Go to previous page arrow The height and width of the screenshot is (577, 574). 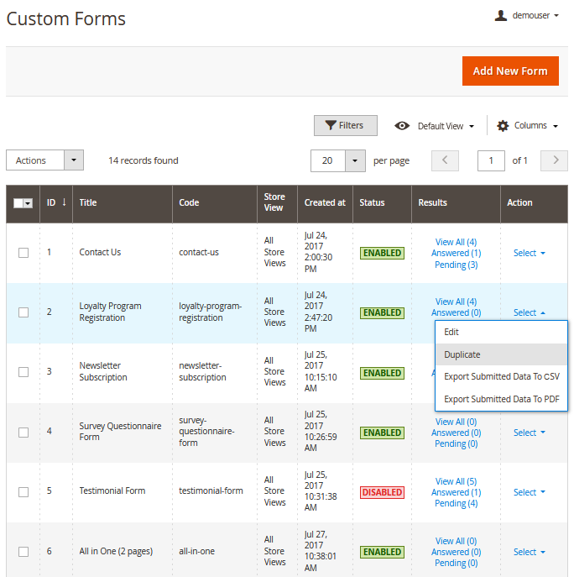tap(445, 160)
